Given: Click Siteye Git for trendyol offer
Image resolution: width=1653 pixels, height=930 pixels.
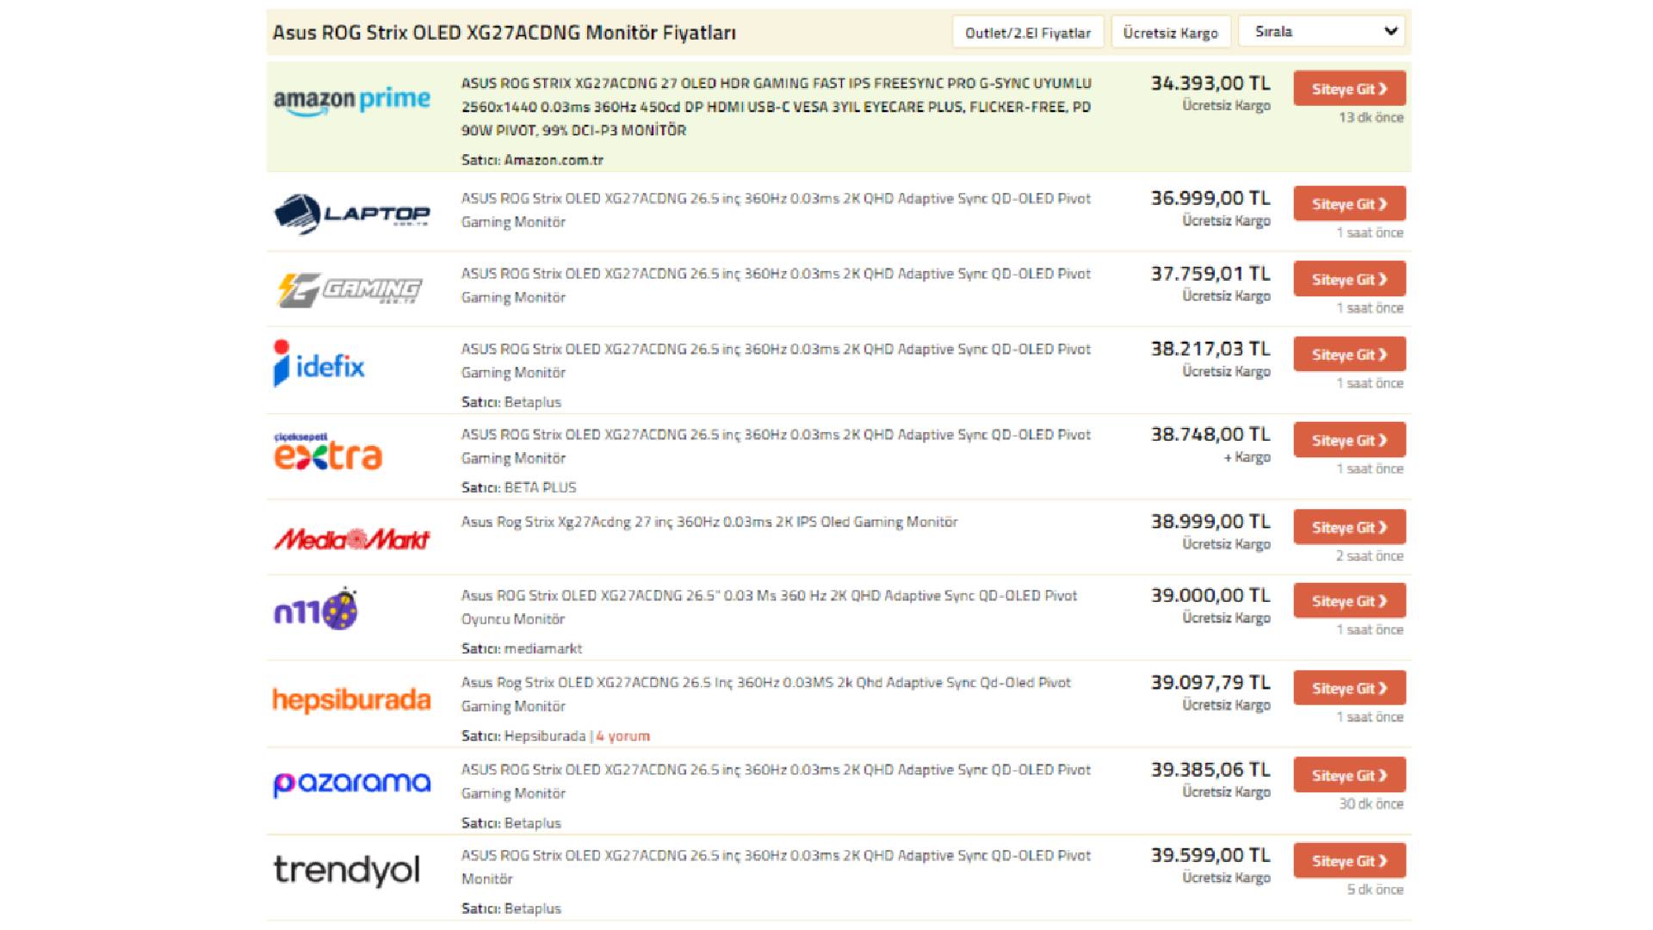Looking at the screenshot, I should (1349, 860).
